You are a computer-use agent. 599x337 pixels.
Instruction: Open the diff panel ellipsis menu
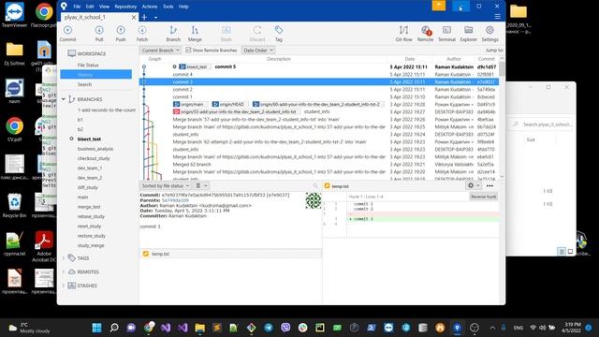click(489, 185)
